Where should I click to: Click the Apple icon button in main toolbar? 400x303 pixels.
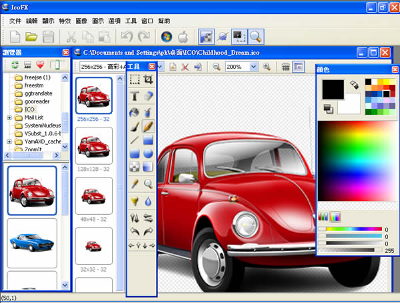tap(182, 37)
